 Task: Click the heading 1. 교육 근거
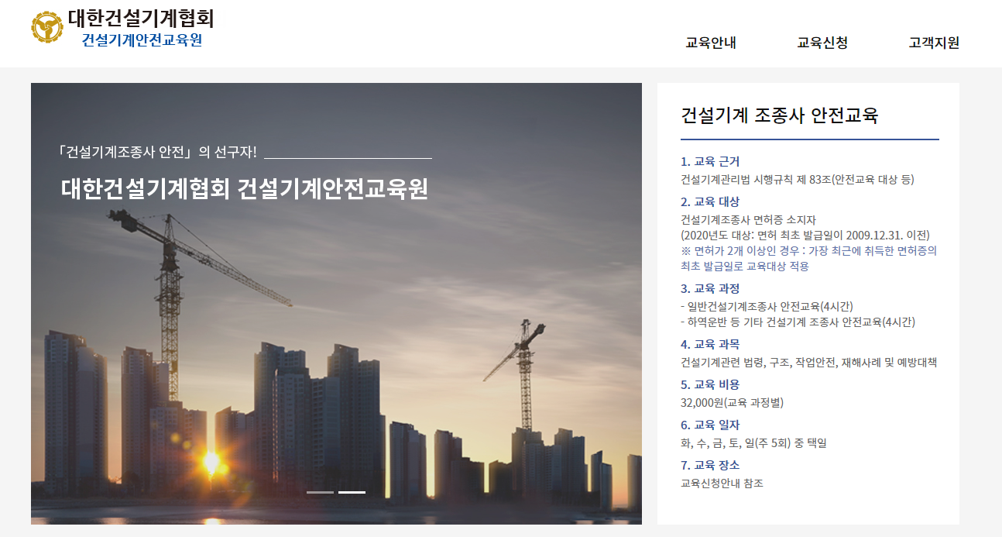click(710, 161)
